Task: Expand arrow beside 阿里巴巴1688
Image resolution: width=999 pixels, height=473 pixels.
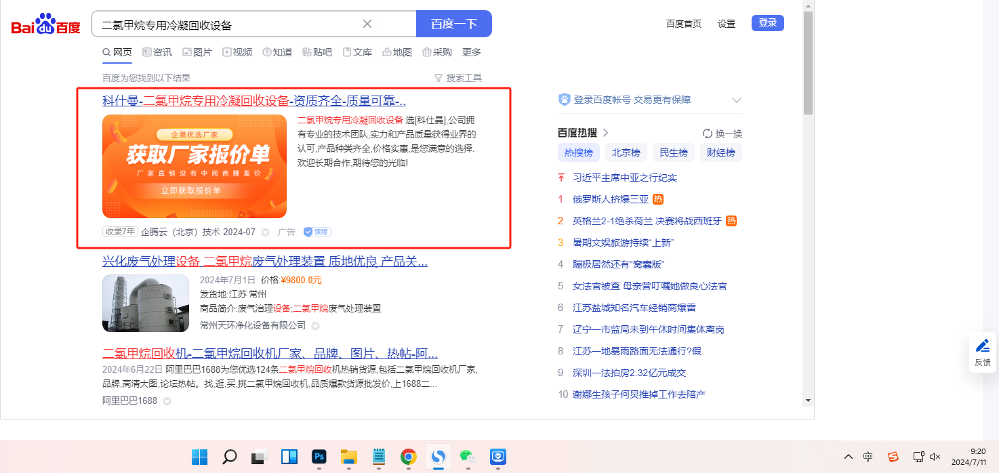Action: coord(167,401)
